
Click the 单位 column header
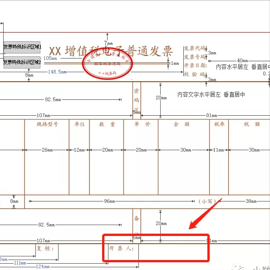coord(79,124)
